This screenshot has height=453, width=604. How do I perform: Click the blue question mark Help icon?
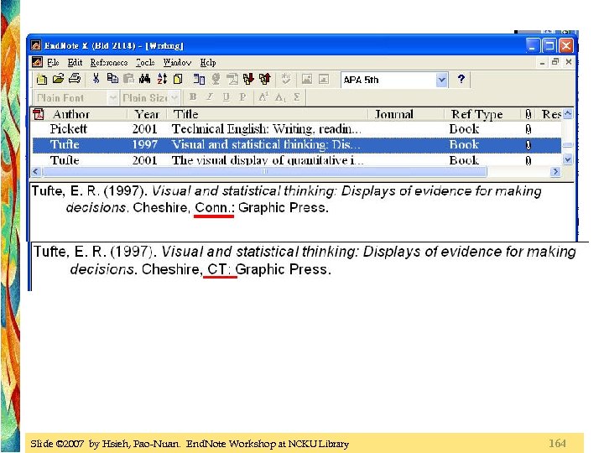(461, 80)
